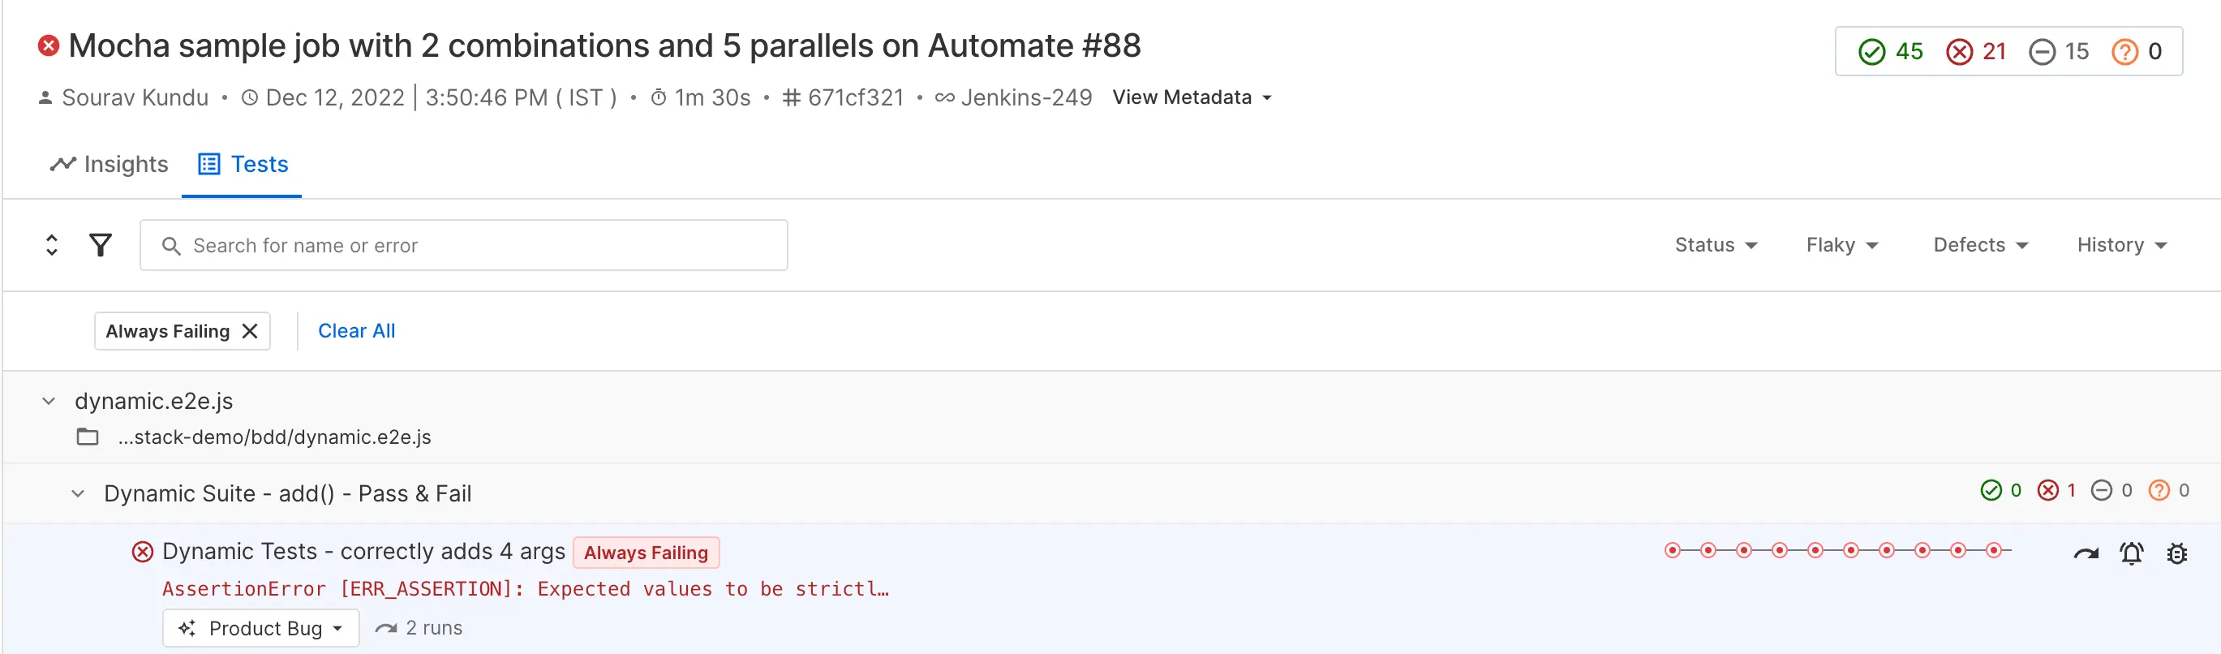Click the failed tests count icon (21)
This screenshot has height=654, width=2221.
[x=1959, y=52]
